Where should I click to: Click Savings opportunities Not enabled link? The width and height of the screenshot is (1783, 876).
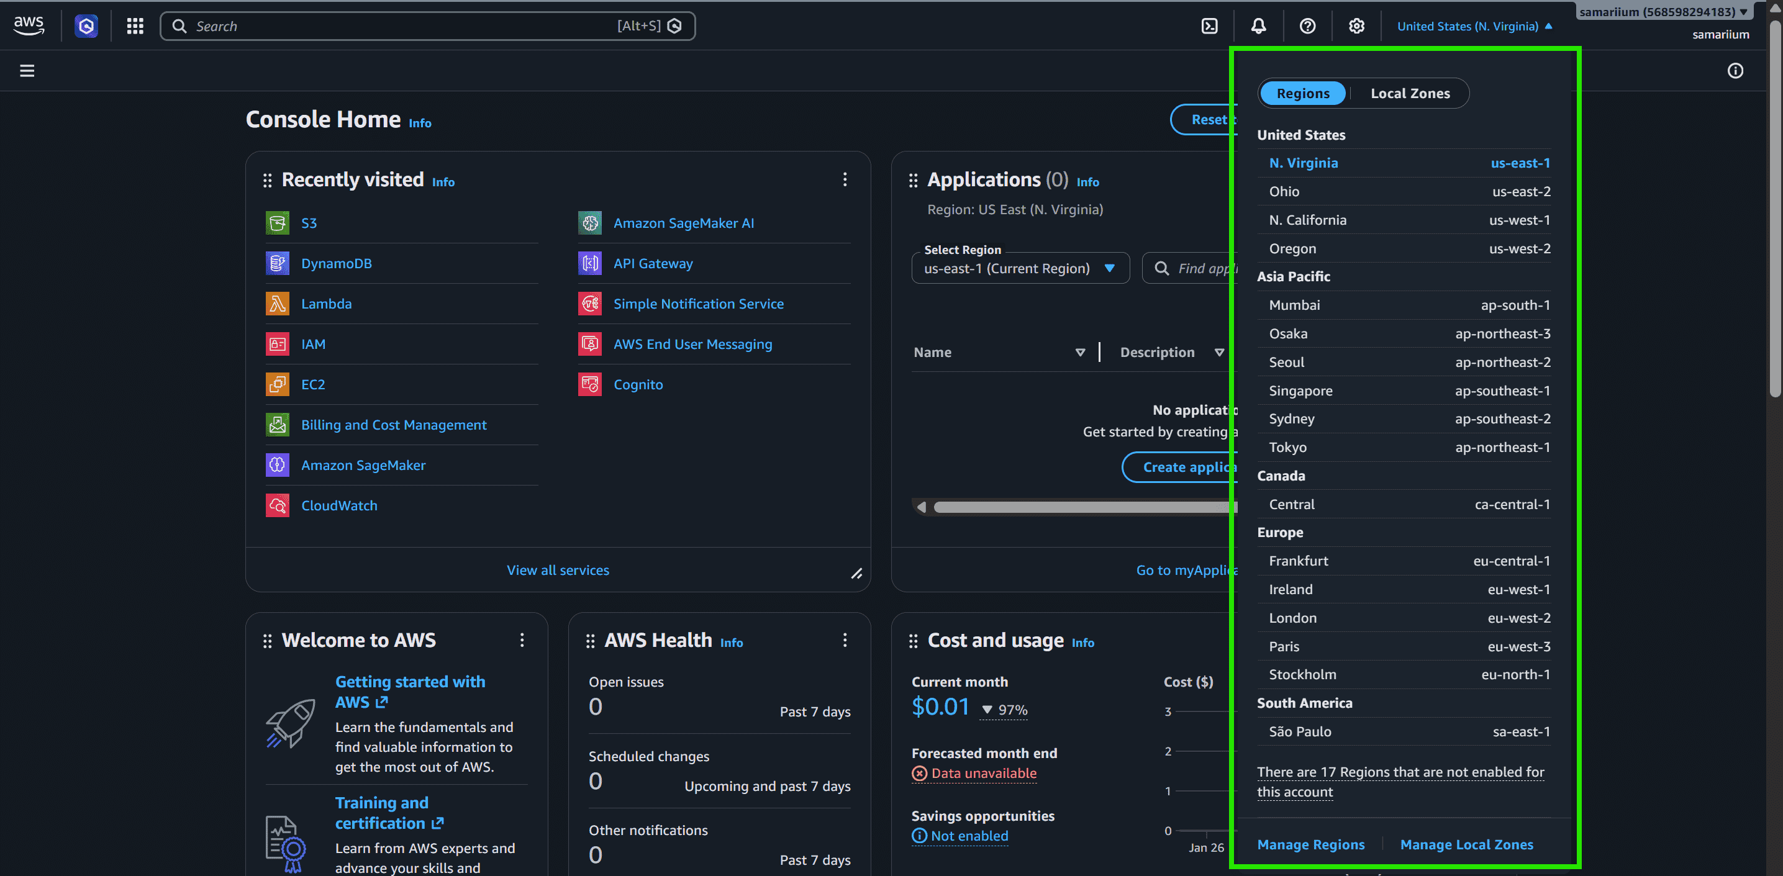click(x=960, y=836)
